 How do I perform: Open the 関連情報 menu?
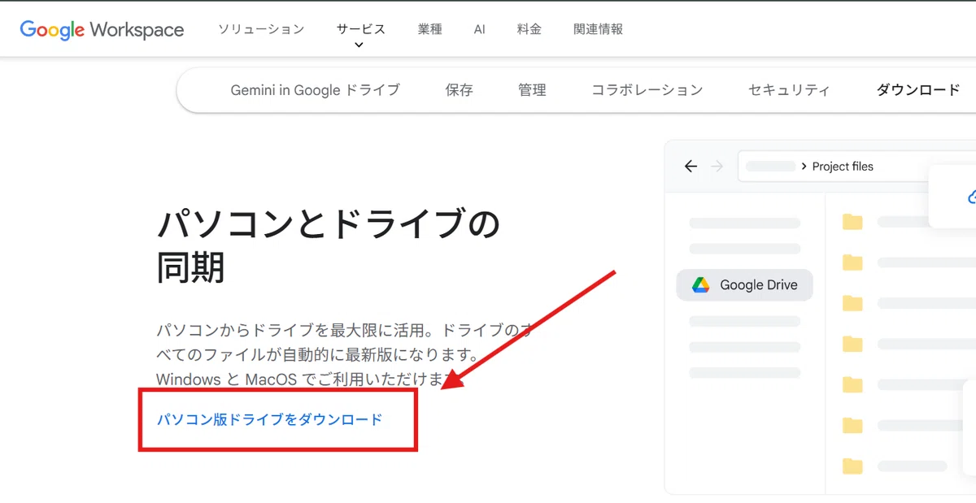tap(598, 29)
